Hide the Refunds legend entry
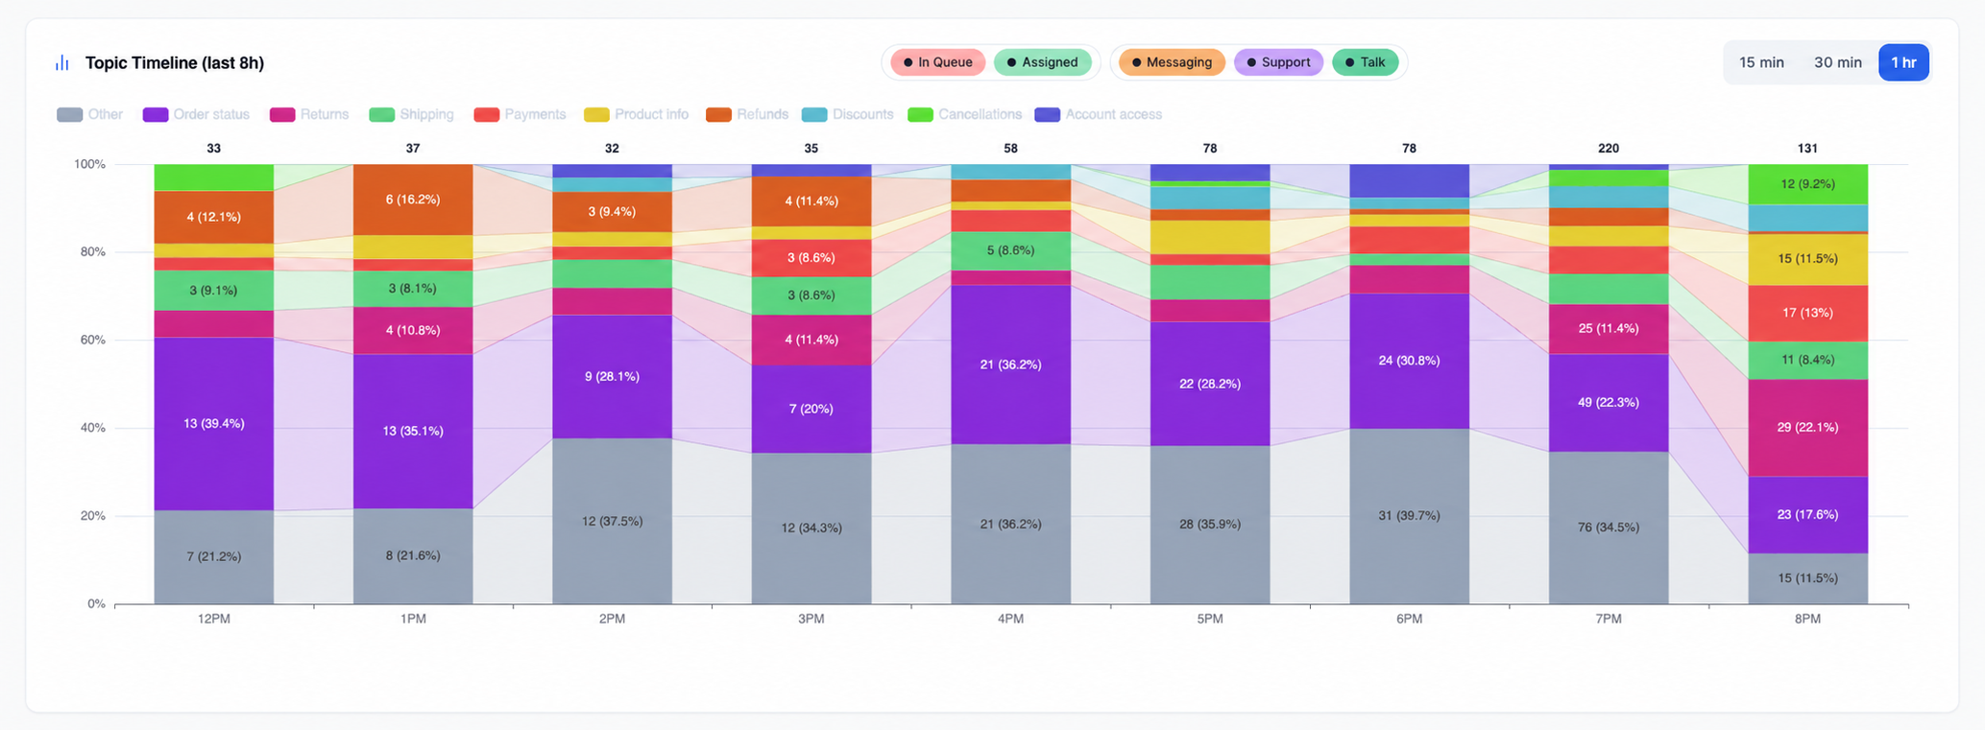The height and width of the screenshot is (730, 1985). pyautogui.click(x=747, y=114)
